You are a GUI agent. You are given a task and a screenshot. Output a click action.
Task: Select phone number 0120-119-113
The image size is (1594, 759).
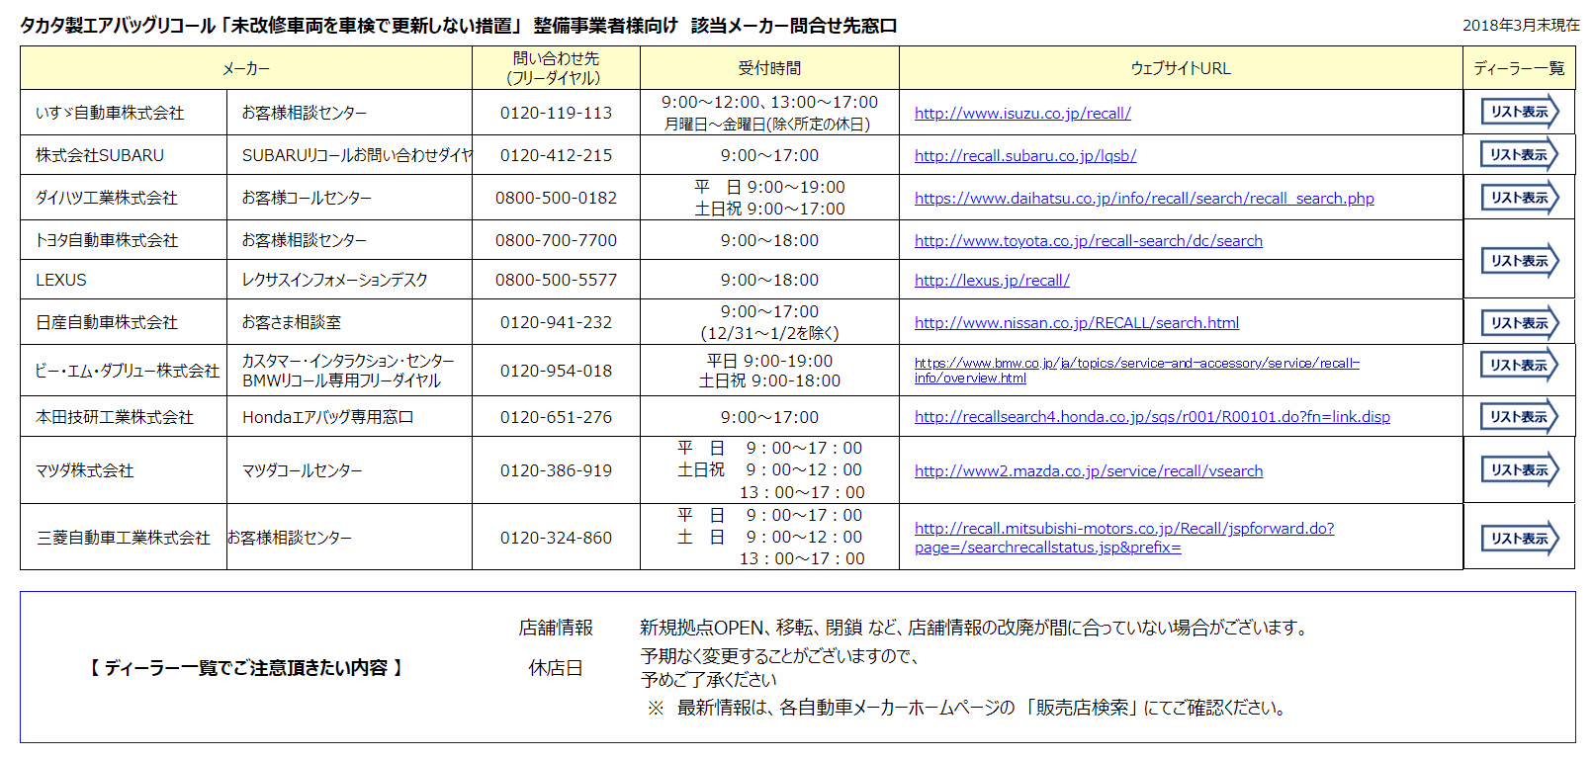pos(556,113)
